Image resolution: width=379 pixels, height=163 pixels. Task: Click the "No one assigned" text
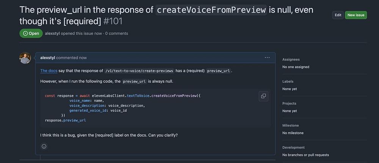pos(296,67)
